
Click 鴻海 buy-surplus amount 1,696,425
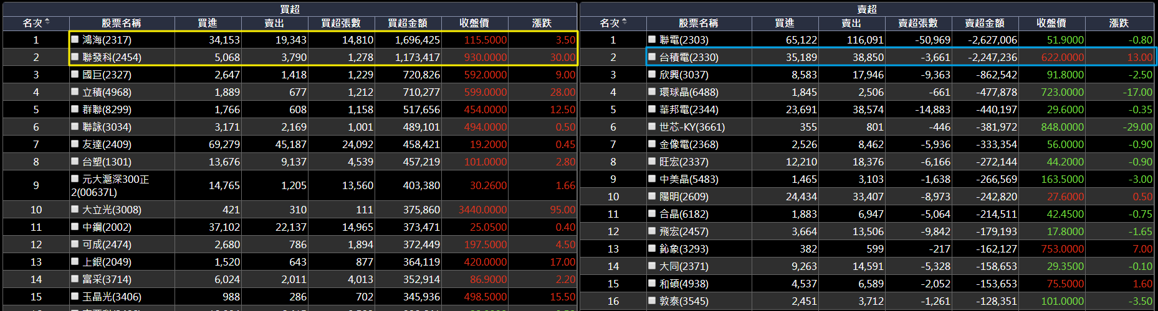click(x=418, y=40)
